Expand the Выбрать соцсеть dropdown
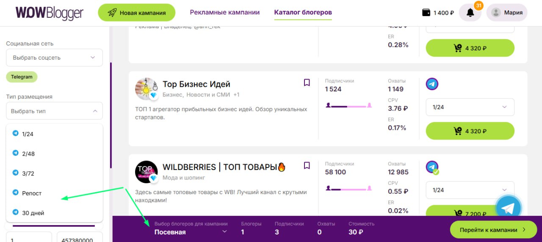 (54, 58)
